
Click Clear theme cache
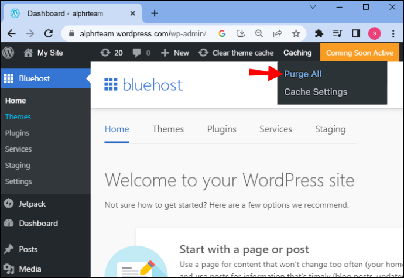pos(236,53)
